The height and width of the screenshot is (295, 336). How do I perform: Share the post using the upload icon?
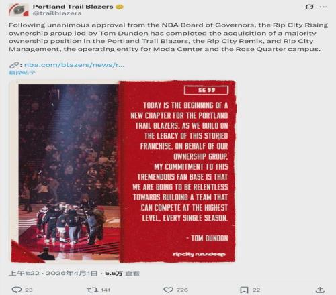tap(320, 290)
